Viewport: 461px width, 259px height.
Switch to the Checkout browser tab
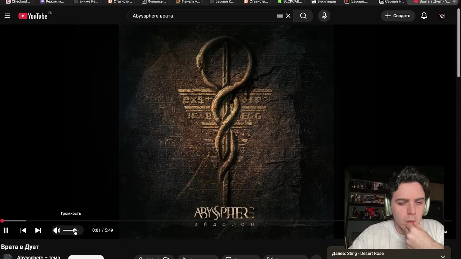tap(18, 2)
